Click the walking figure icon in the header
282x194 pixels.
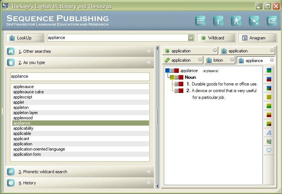(236, 21)
